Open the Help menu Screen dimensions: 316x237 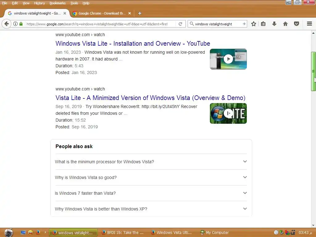[86, 3]
